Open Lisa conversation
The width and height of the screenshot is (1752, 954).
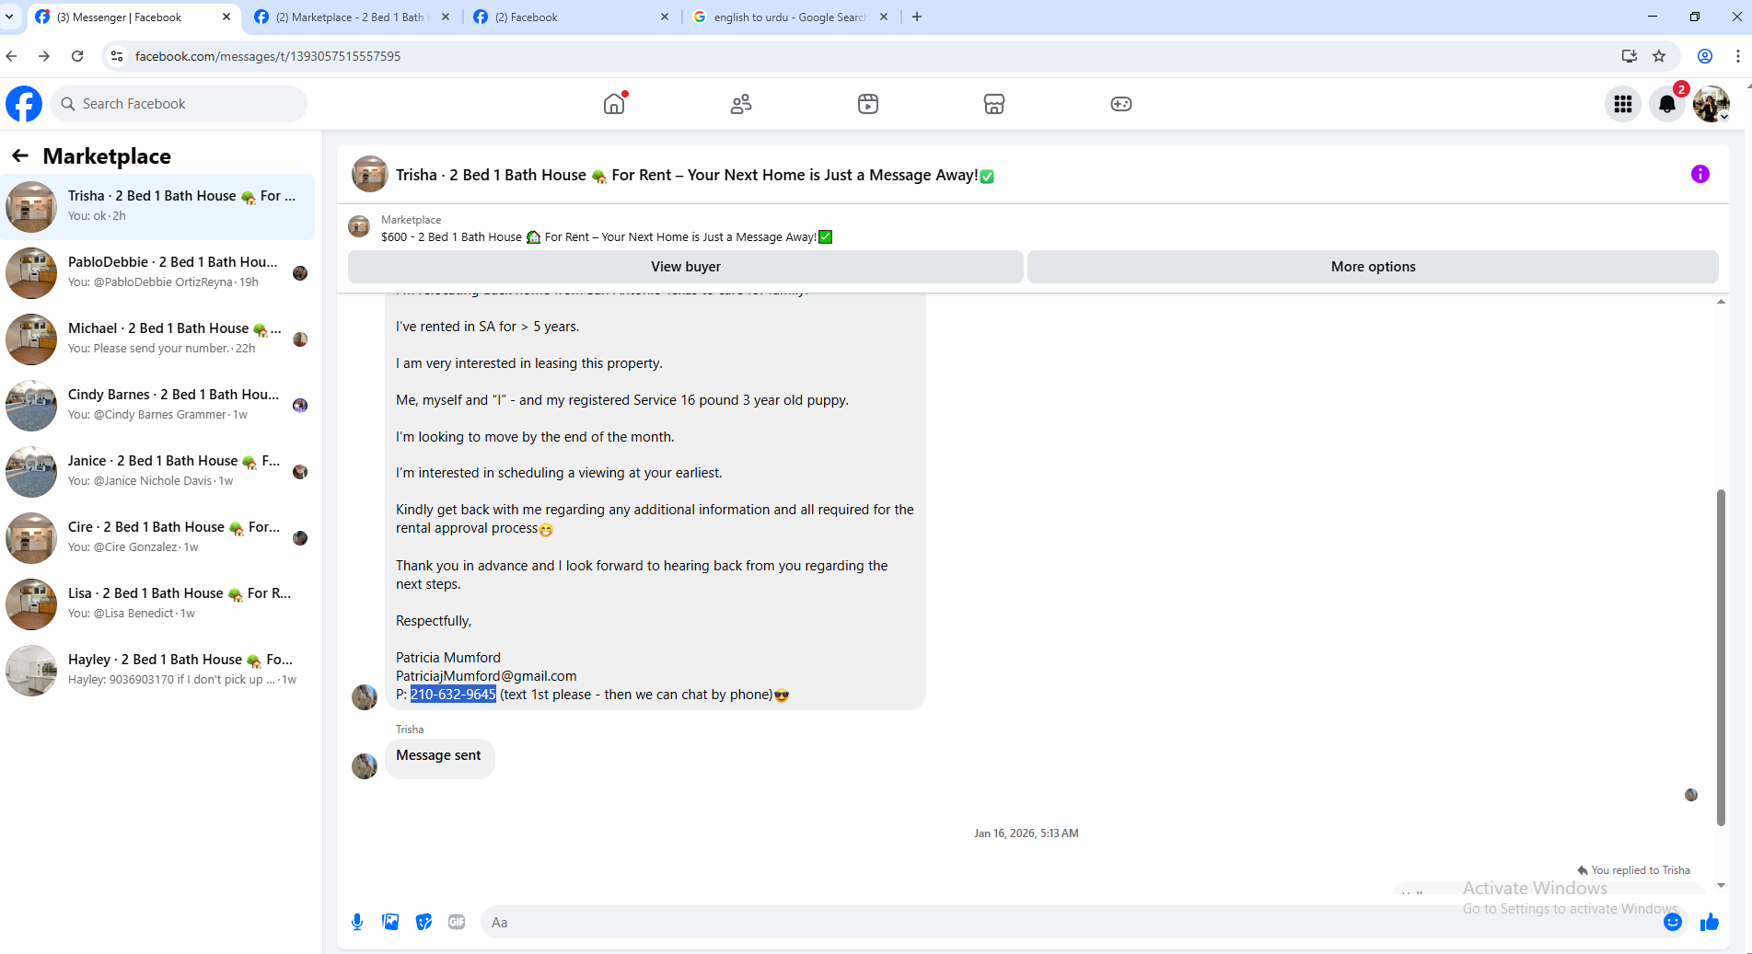pos(158,604)
